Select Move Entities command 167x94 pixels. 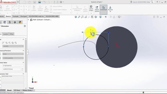(x=56, y=13)
